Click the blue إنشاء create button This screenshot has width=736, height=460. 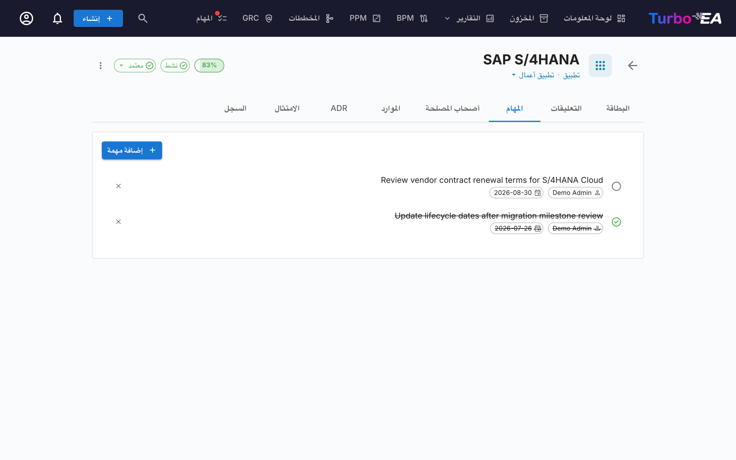pyautogui.click(x=98, y=18)
